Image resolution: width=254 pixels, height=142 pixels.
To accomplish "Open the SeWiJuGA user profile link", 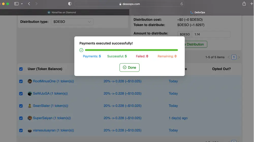I will coord(50,93).
